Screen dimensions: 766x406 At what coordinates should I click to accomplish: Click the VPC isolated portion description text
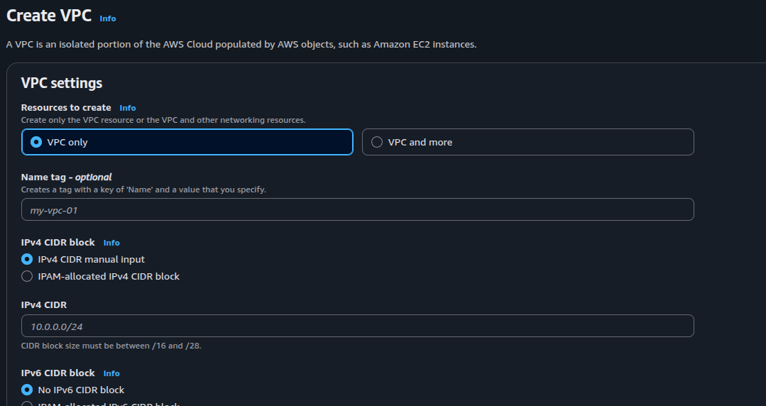point(241,44)
